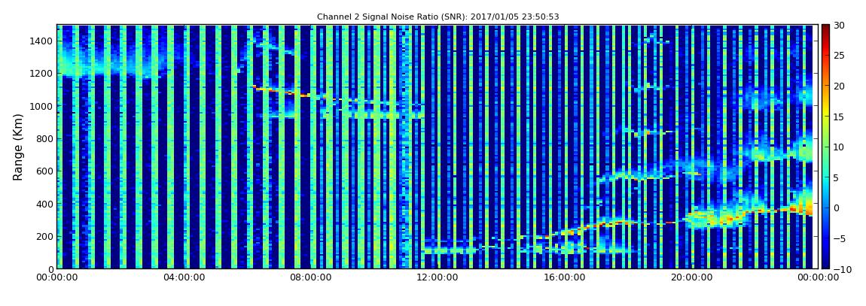This screenshot has width=866, height=306.
Task: Click the SNR color bar
Action: coord(825,147)
